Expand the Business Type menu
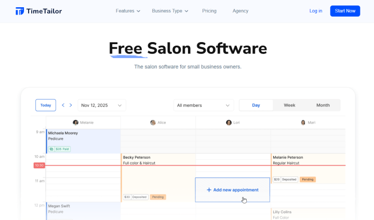374x220 pixels. coord(170,11)
